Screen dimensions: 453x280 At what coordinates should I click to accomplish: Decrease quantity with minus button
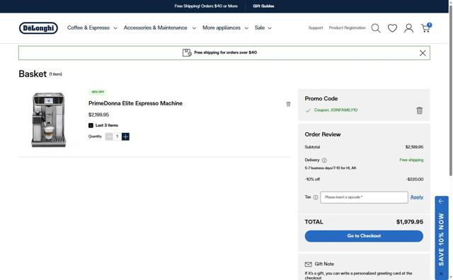click(x=109, y=136)
